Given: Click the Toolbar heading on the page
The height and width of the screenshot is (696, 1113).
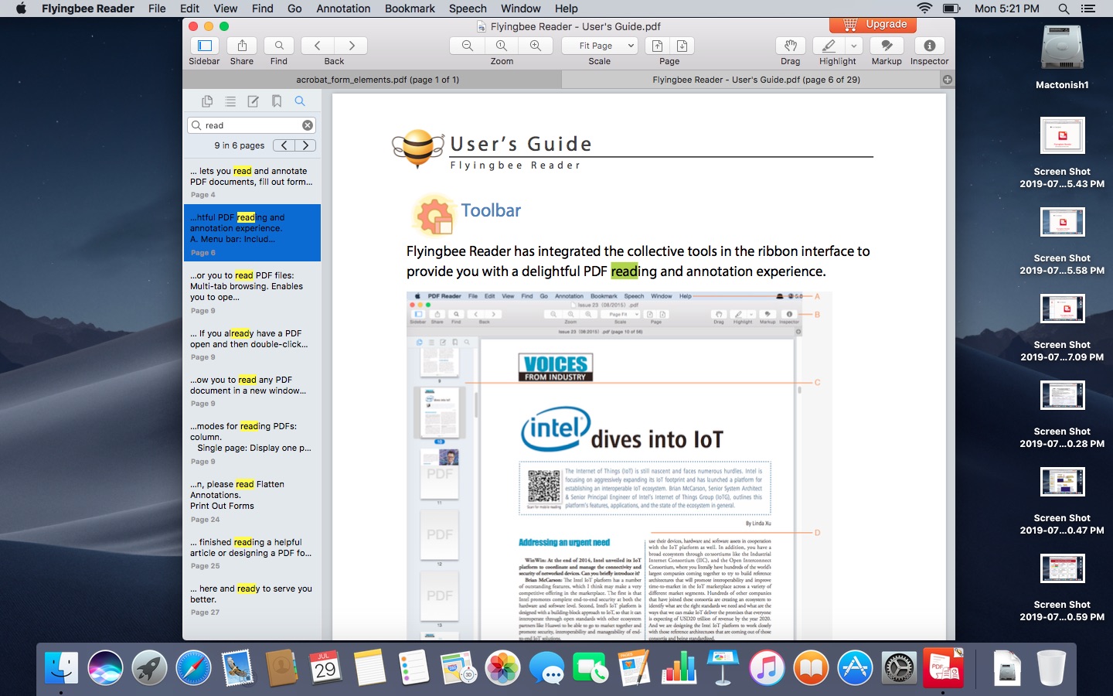Looking at the screenshot, I should (x=491, y=210).
